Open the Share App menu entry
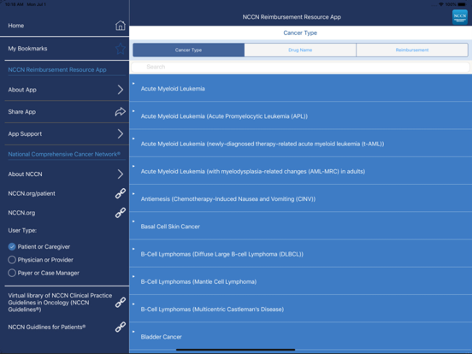The width and height of the screenshot is (472, 354). click(22, 112)
